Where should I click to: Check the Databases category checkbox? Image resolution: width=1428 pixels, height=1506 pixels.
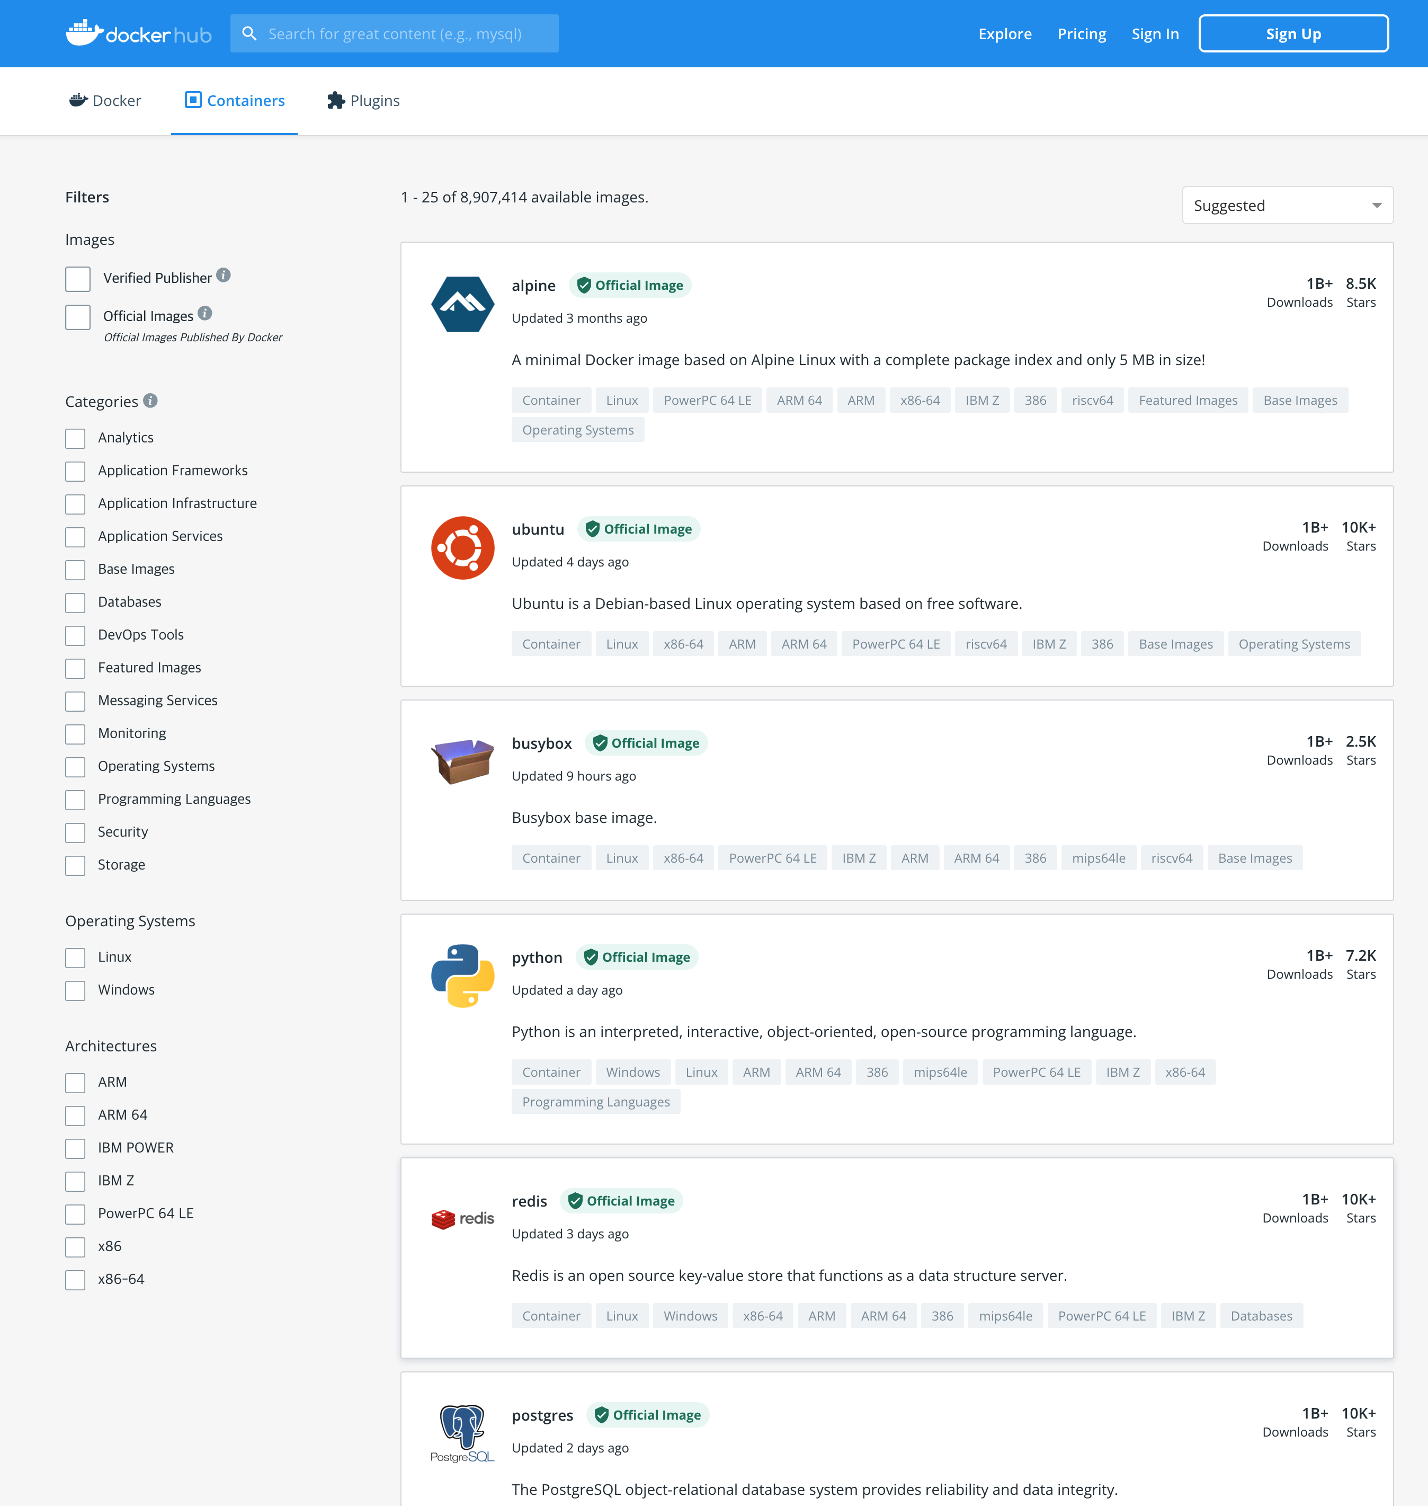coord(75,603)
